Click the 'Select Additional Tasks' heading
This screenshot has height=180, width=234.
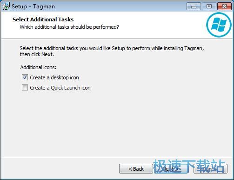pos(43,19)
